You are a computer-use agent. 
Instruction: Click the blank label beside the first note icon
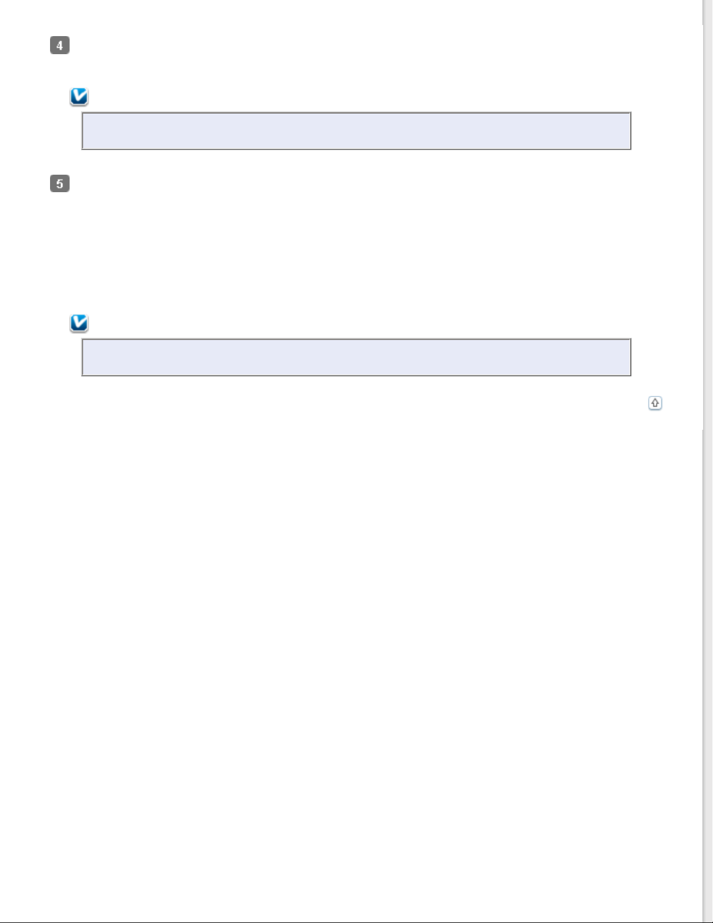pos(349,97)
